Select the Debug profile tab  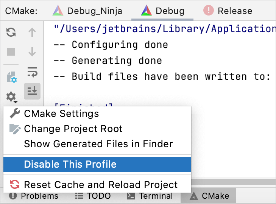coord(162,11)
